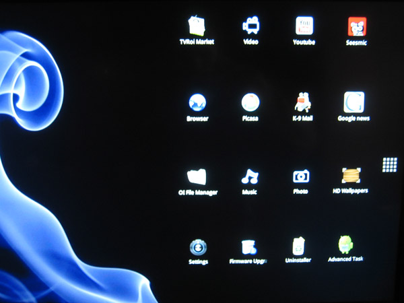404x303 pixels.
Task: Open OI File Manager folder icon
Action: (x=197, y=176)
